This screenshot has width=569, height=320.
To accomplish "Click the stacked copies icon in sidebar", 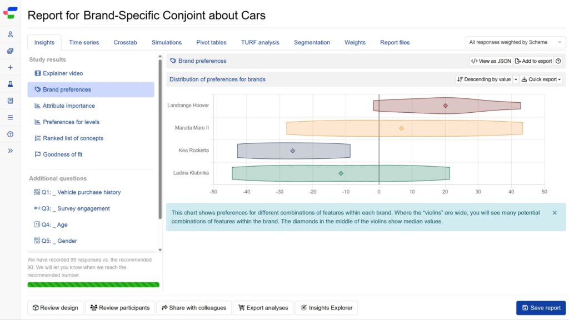I will [10, 51].
